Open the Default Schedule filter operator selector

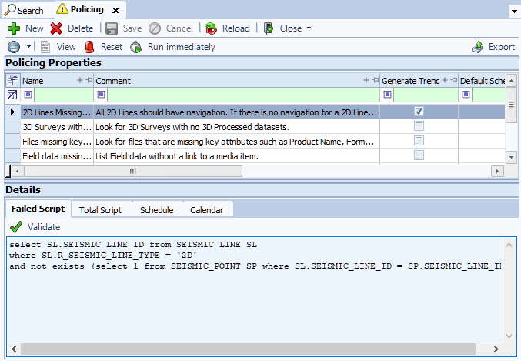click(466, 95)
